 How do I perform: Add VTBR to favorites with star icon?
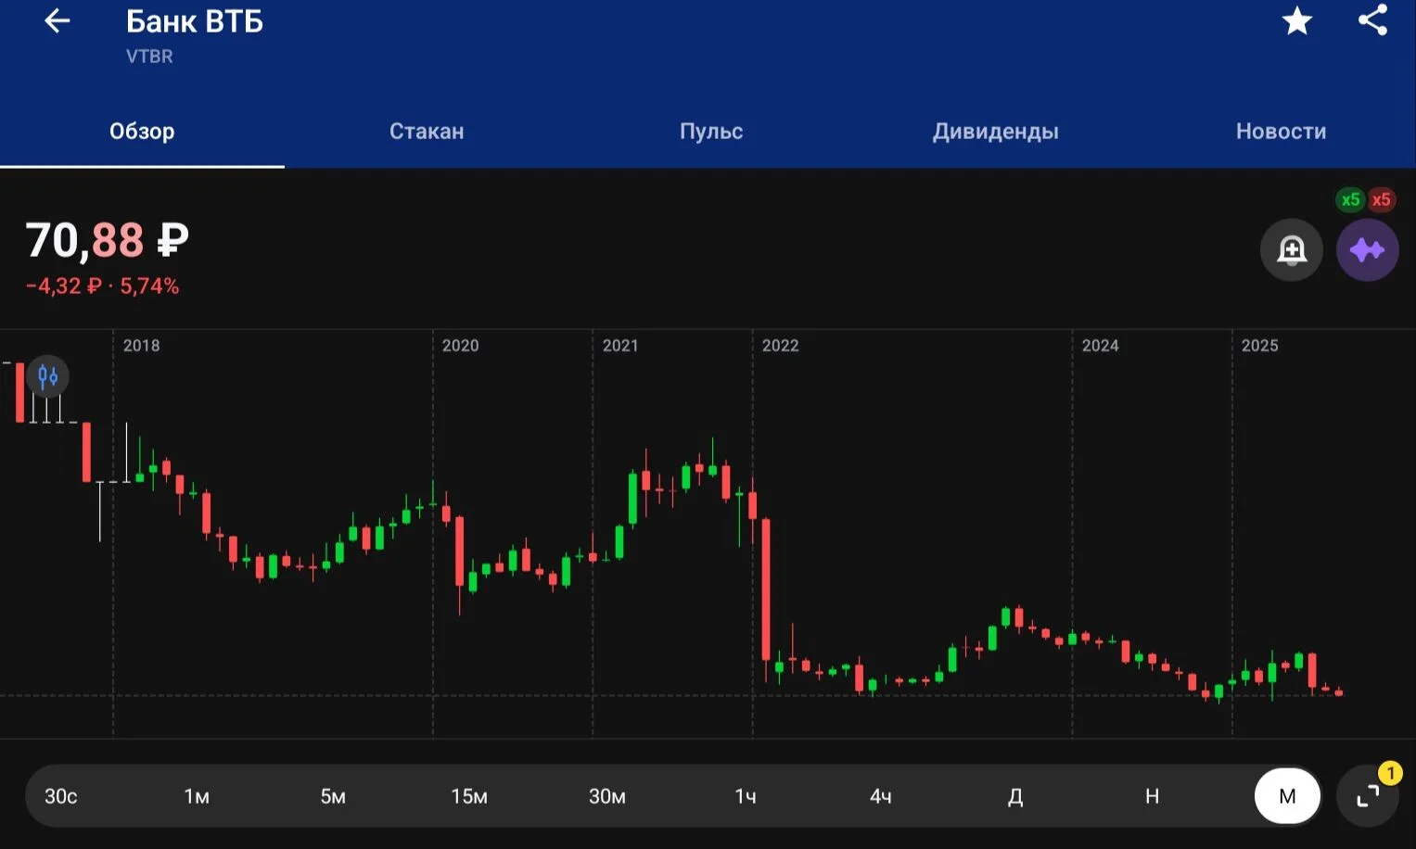coord(1296,20)
